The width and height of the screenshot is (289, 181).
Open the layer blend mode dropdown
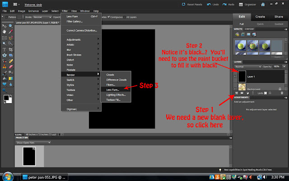tap(248, 67)
